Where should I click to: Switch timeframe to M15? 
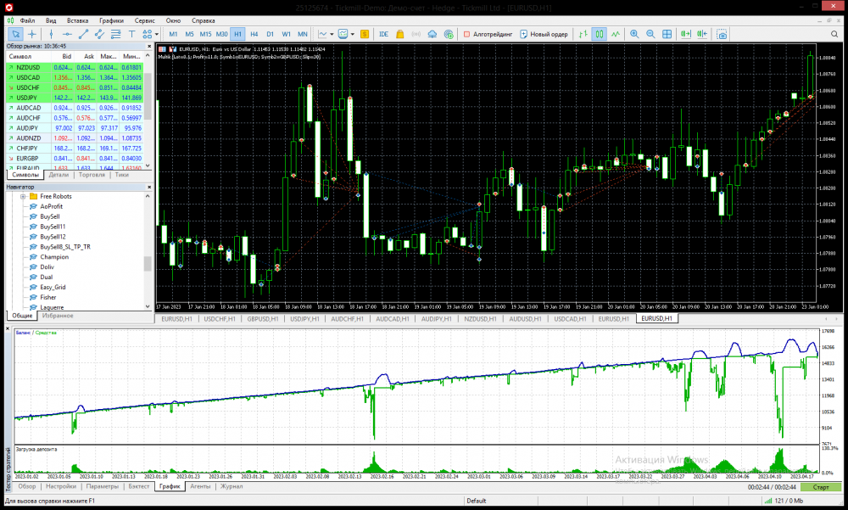[205, 34]
